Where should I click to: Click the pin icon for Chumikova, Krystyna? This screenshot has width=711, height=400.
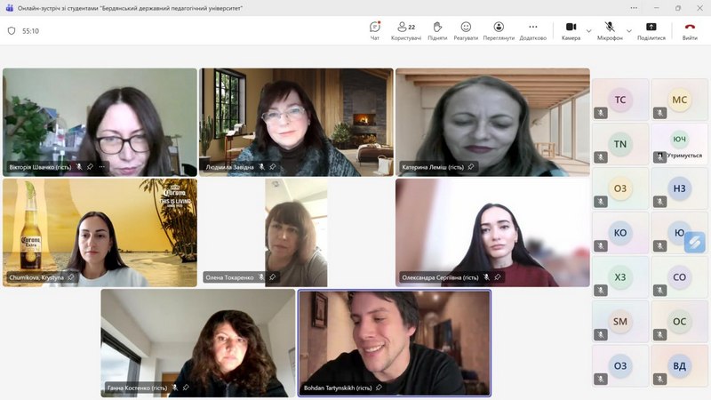point(71,277)
